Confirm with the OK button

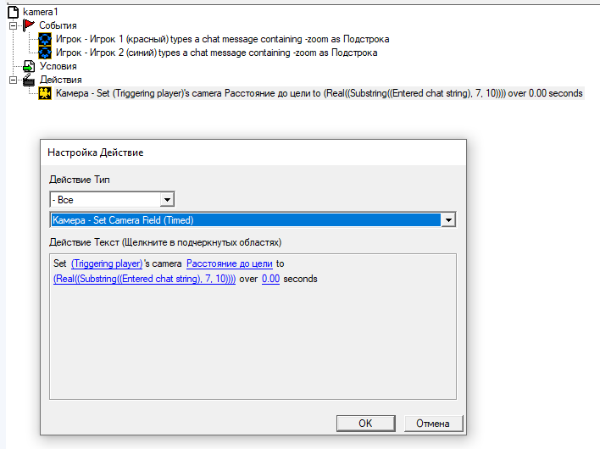point(365,424)
